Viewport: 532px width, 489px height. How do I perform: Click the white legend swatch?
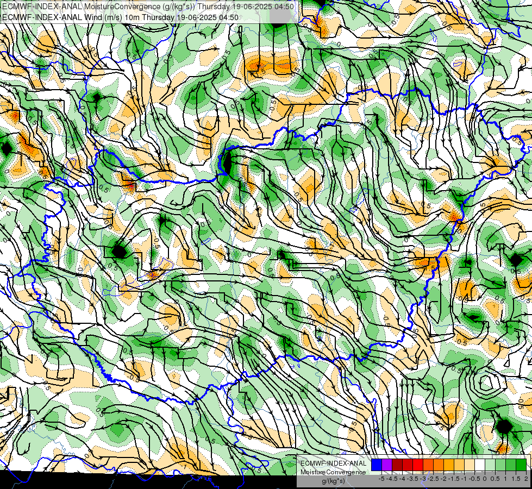click(x=480, y=465)
